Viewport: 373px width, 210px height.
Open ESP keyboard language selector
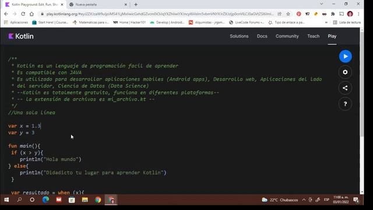[326, 199]
